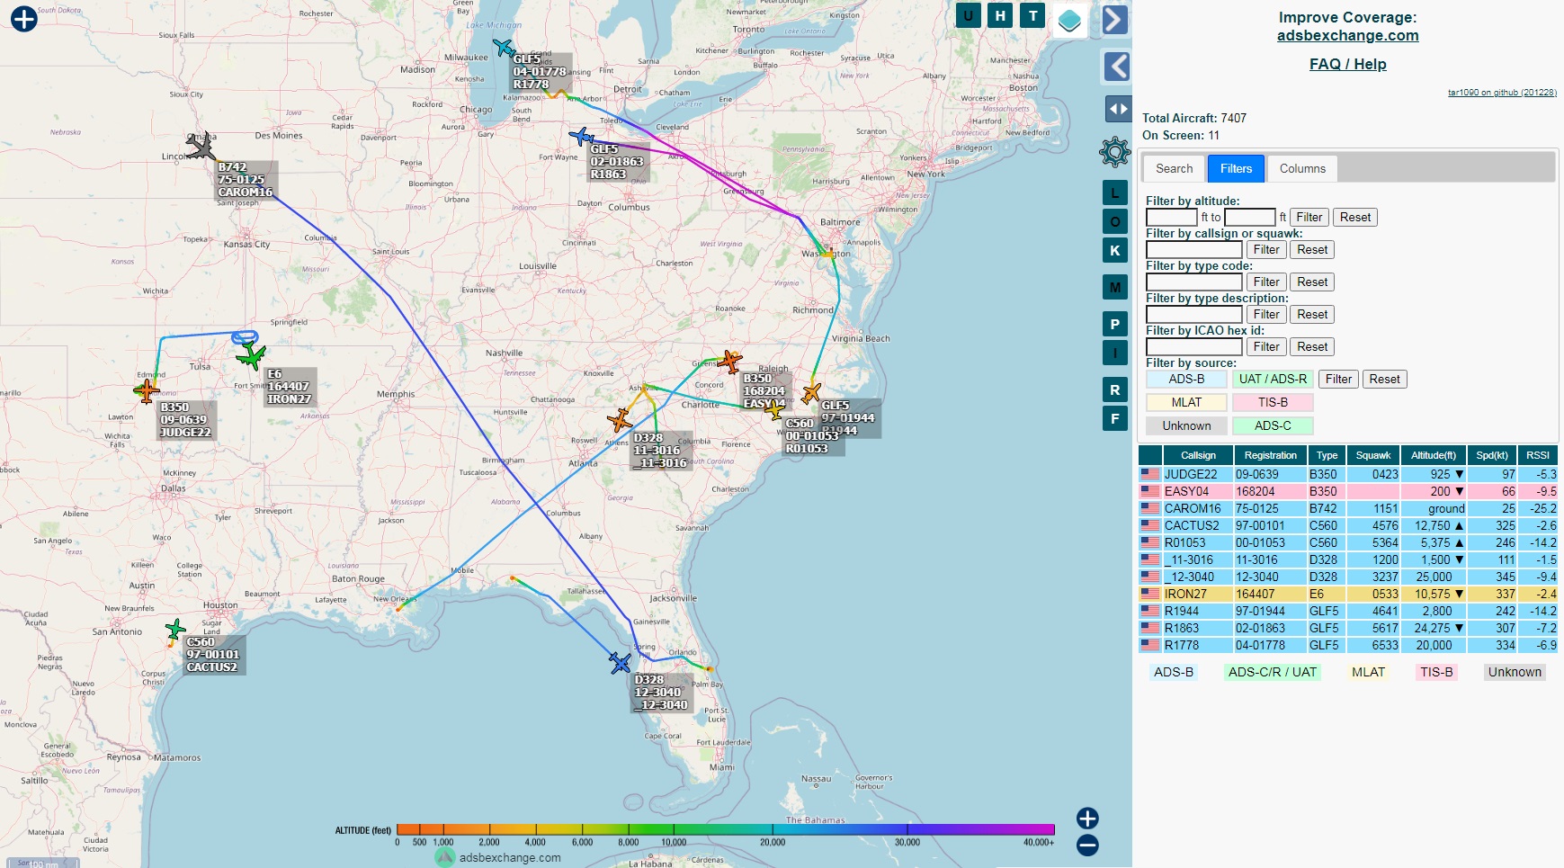
Task: Click minimum altitude input field
Action: point(1172,218)
